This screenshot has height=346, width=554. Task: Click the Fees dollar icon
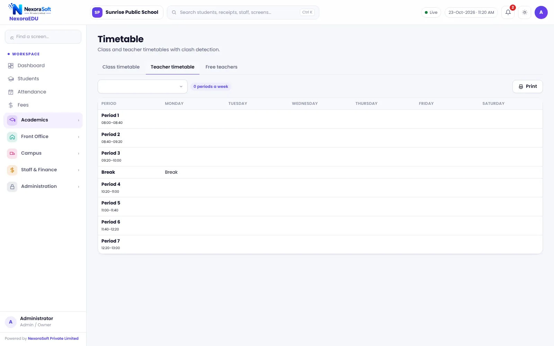tap(11, 105)
